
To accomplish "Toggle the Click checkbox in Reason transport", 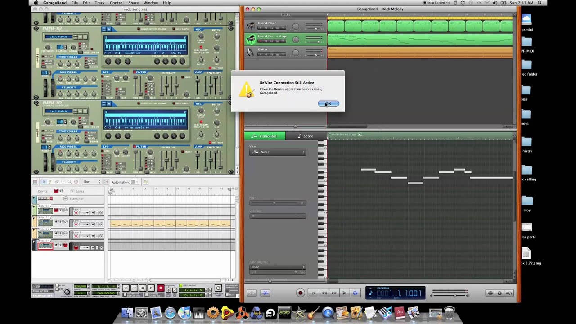I will coord(57,285).
